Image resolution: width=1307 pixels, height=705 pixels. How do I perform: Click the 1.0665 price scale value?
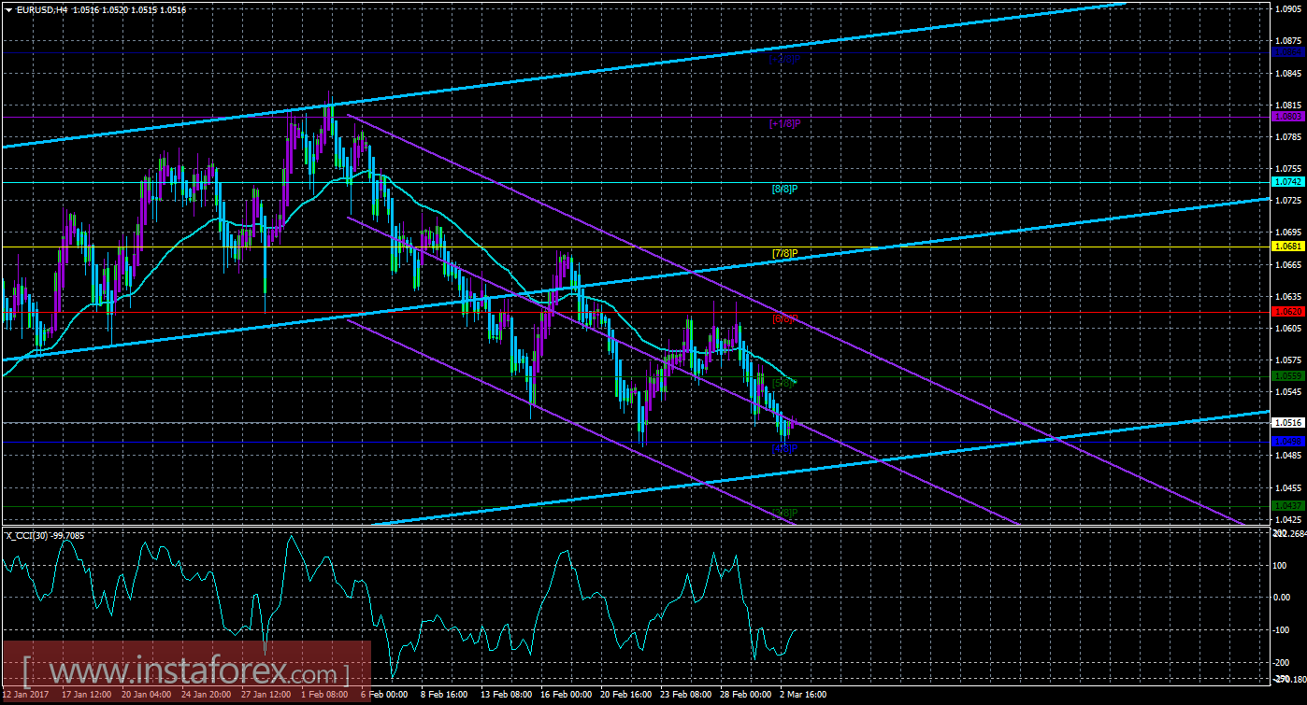(x=1287, y=264)
